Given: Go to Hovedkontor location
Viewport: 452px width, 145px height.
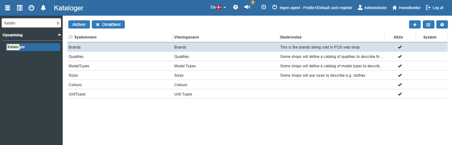Looking at the screenshot, I should pos(407,8).
